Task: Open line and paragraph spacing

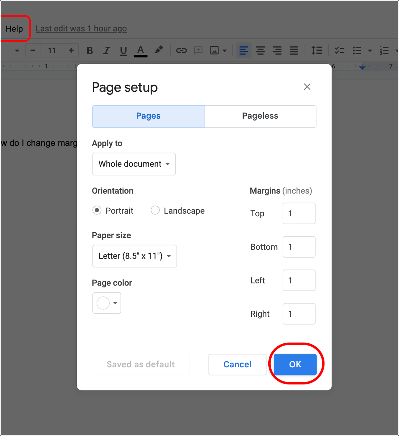Action: point(317,51)
